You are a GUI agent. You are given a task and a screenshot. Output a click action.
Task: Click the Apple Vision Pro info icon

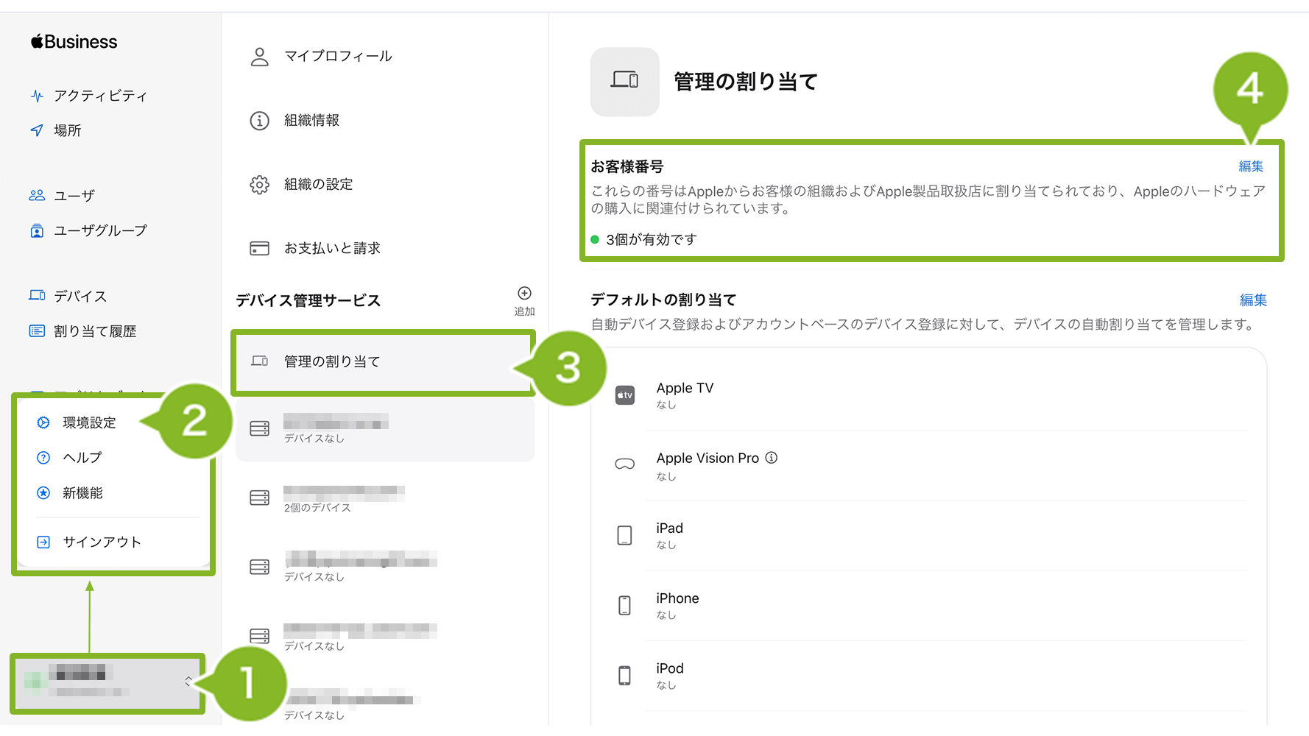[771, 458]
